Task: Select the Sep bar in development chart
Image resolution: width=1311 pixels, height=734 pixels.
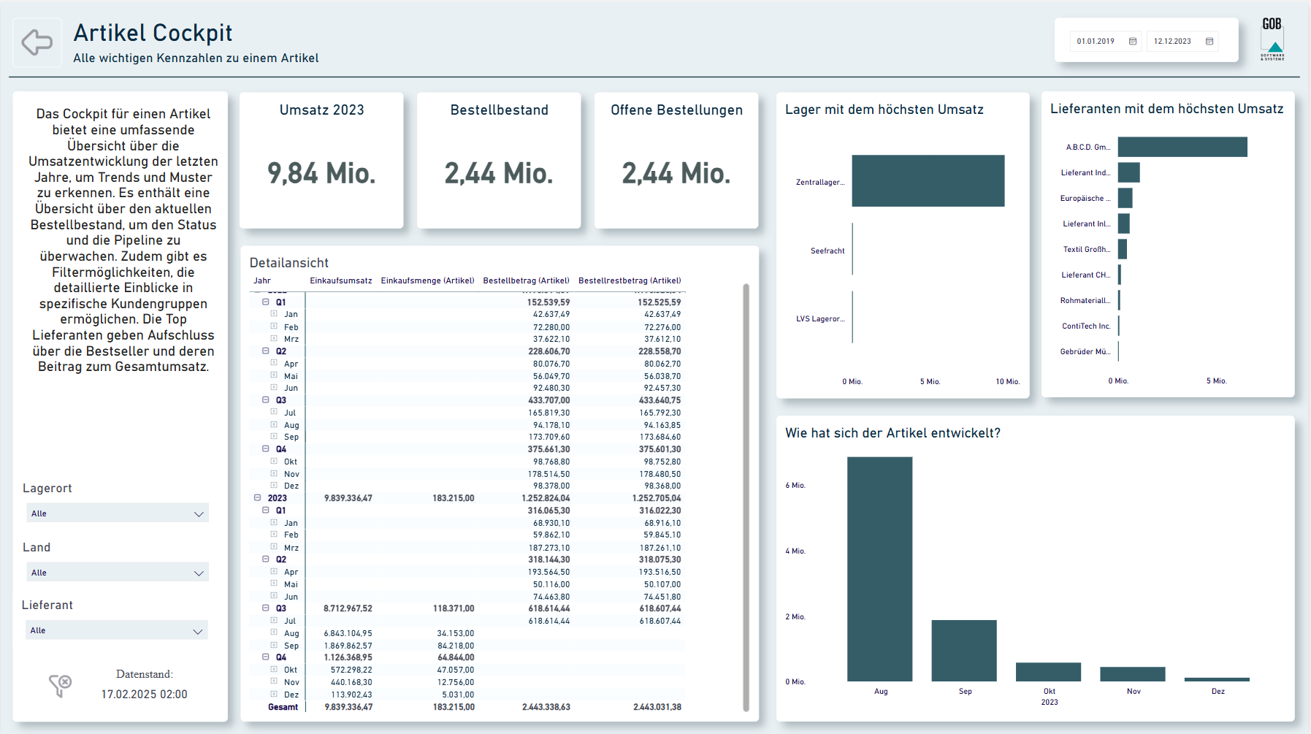Action: (964, 651)
